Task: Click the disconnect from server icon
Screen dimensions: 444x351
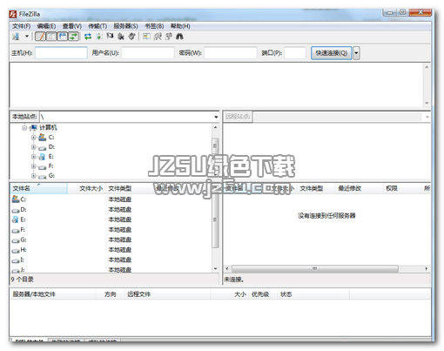Action: 121,37
